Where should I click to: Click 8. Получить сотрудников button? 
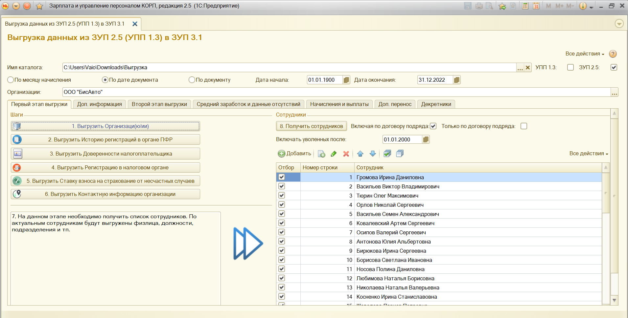[x=312, y=126]
